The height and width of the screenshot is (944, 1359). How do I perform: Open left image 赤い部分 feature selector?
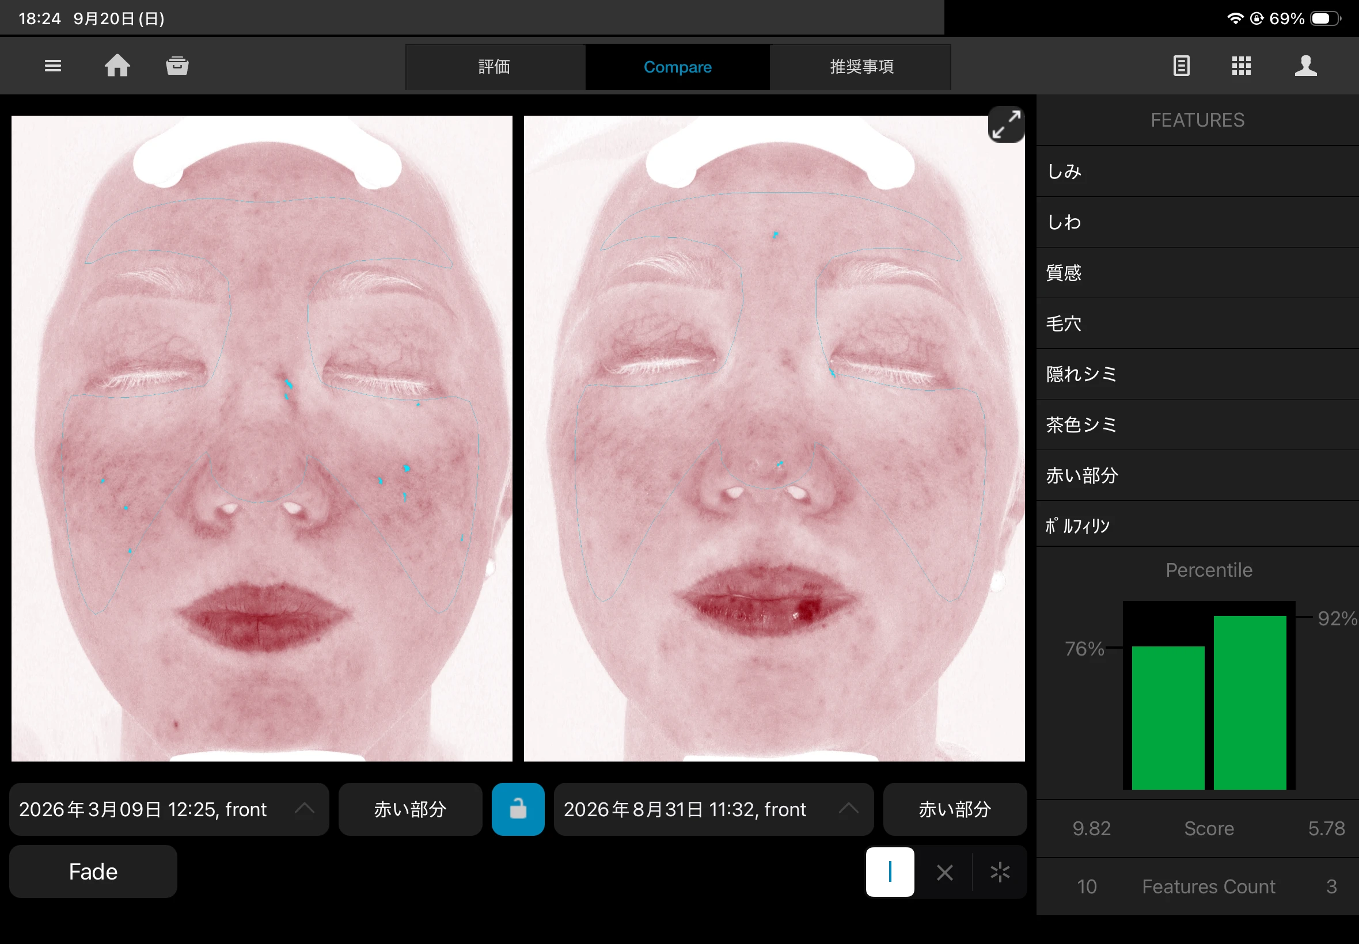click(x=410, y=809)
